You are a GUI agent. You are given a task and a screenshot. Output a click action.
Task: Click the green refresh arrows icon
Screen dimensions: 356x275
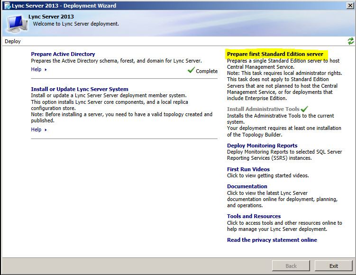click(x=351, y=41)
